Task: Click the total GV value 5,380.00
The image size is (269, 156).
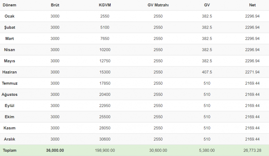Action: pos(207,150)
